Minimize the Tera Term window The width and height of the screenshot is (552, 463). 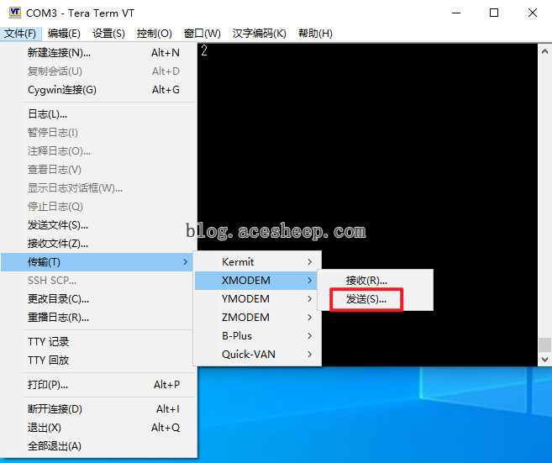click(456, 13)
